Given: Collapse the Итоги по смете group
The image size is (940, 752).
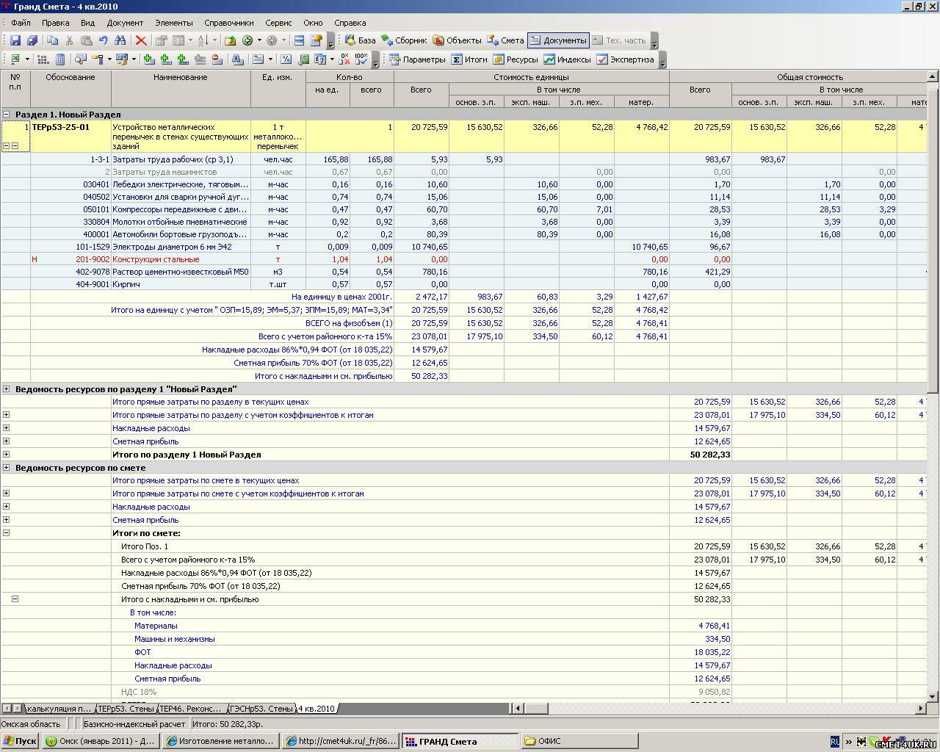Looking at the screenshot, I should coord(7,533).
